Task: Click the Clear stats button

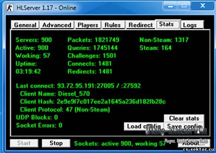Action: [184, 118]
